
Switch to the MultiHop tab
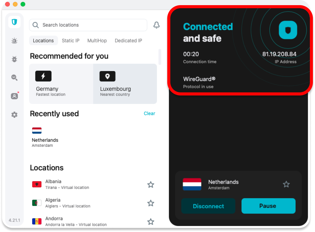(x=97, y=41)
